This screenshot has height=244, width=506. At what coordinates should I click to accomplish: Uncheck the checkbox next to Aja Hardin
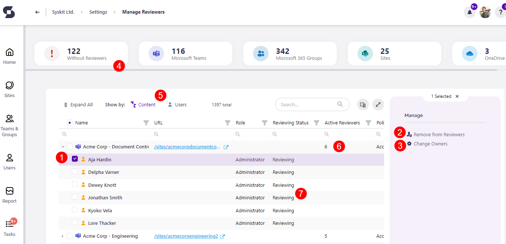[x=75, y=159]
